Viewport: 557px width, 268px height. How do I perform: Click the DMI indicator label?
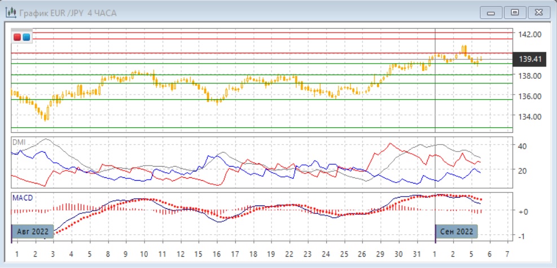coord(19,142)
